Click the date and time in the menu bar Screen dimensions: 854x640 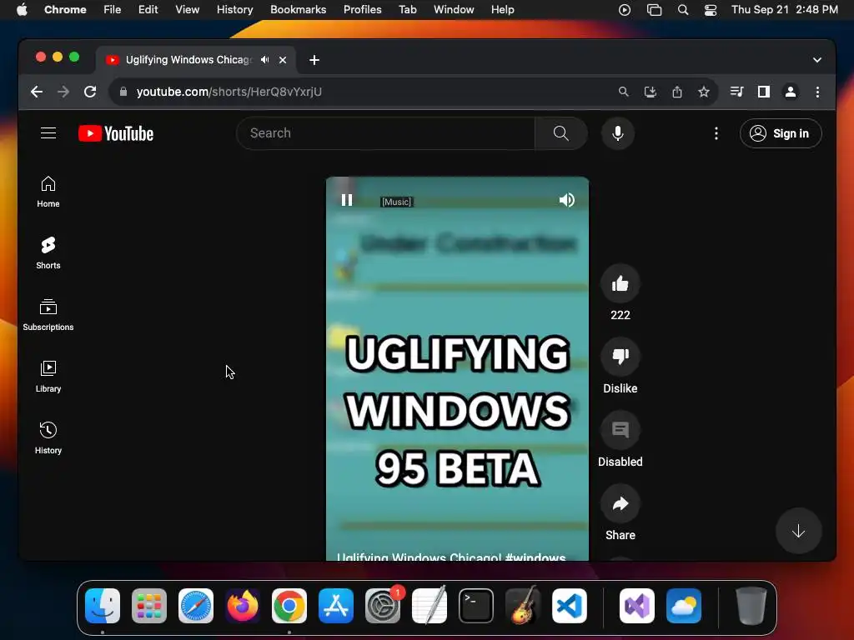[784, 10]
